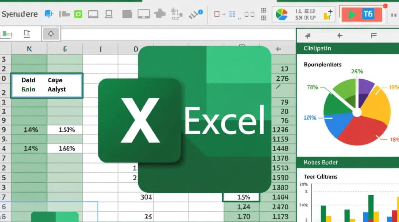The width and height of the screenshot is (399, 222).
Task: Click the outlined 15% cell in the sheet
Action: (241, 197)
